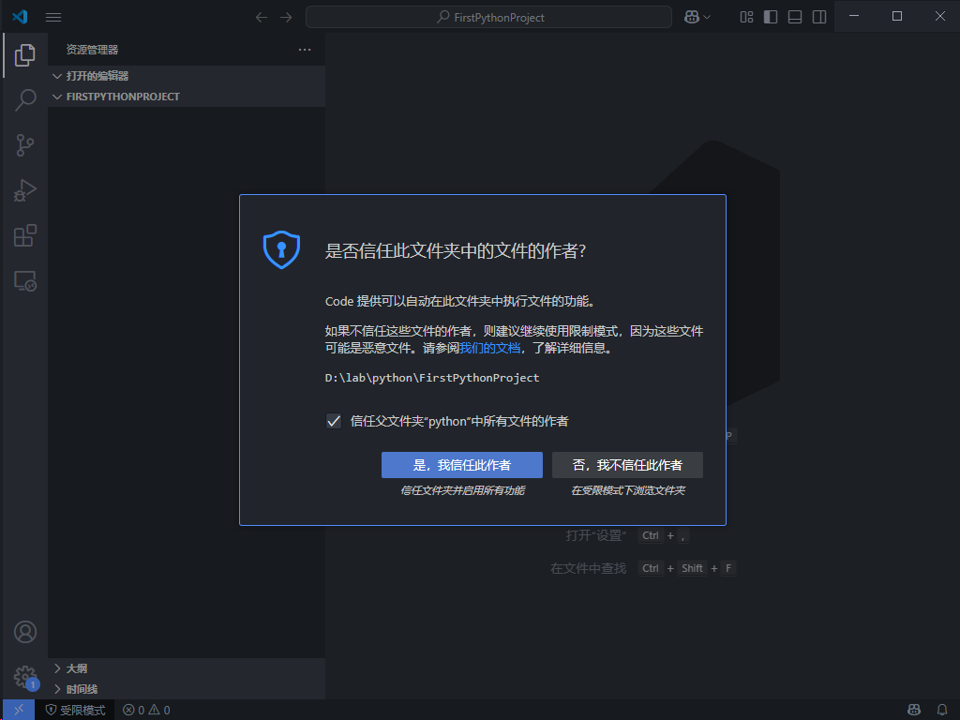
Task: Open the application hamburger menu
Action: [x=53, y=16]
